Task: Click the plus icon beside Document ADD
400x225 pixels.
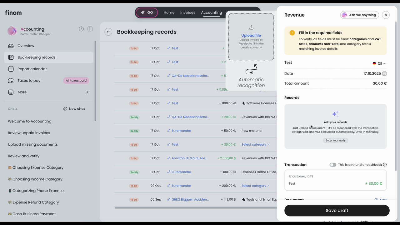Action: 376,200
